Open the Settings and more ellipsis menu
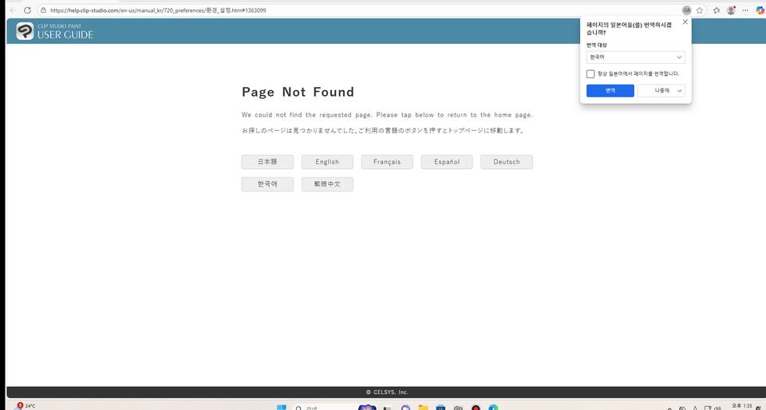The width and height of the screenshot is (766, 410). [x=745, y=10]
